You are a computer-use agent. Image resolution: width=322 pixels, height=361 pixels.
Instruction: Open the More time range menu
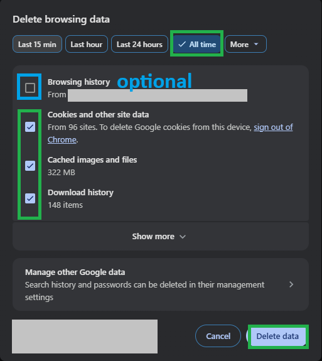pyautogui.click(x=245, y=44)
